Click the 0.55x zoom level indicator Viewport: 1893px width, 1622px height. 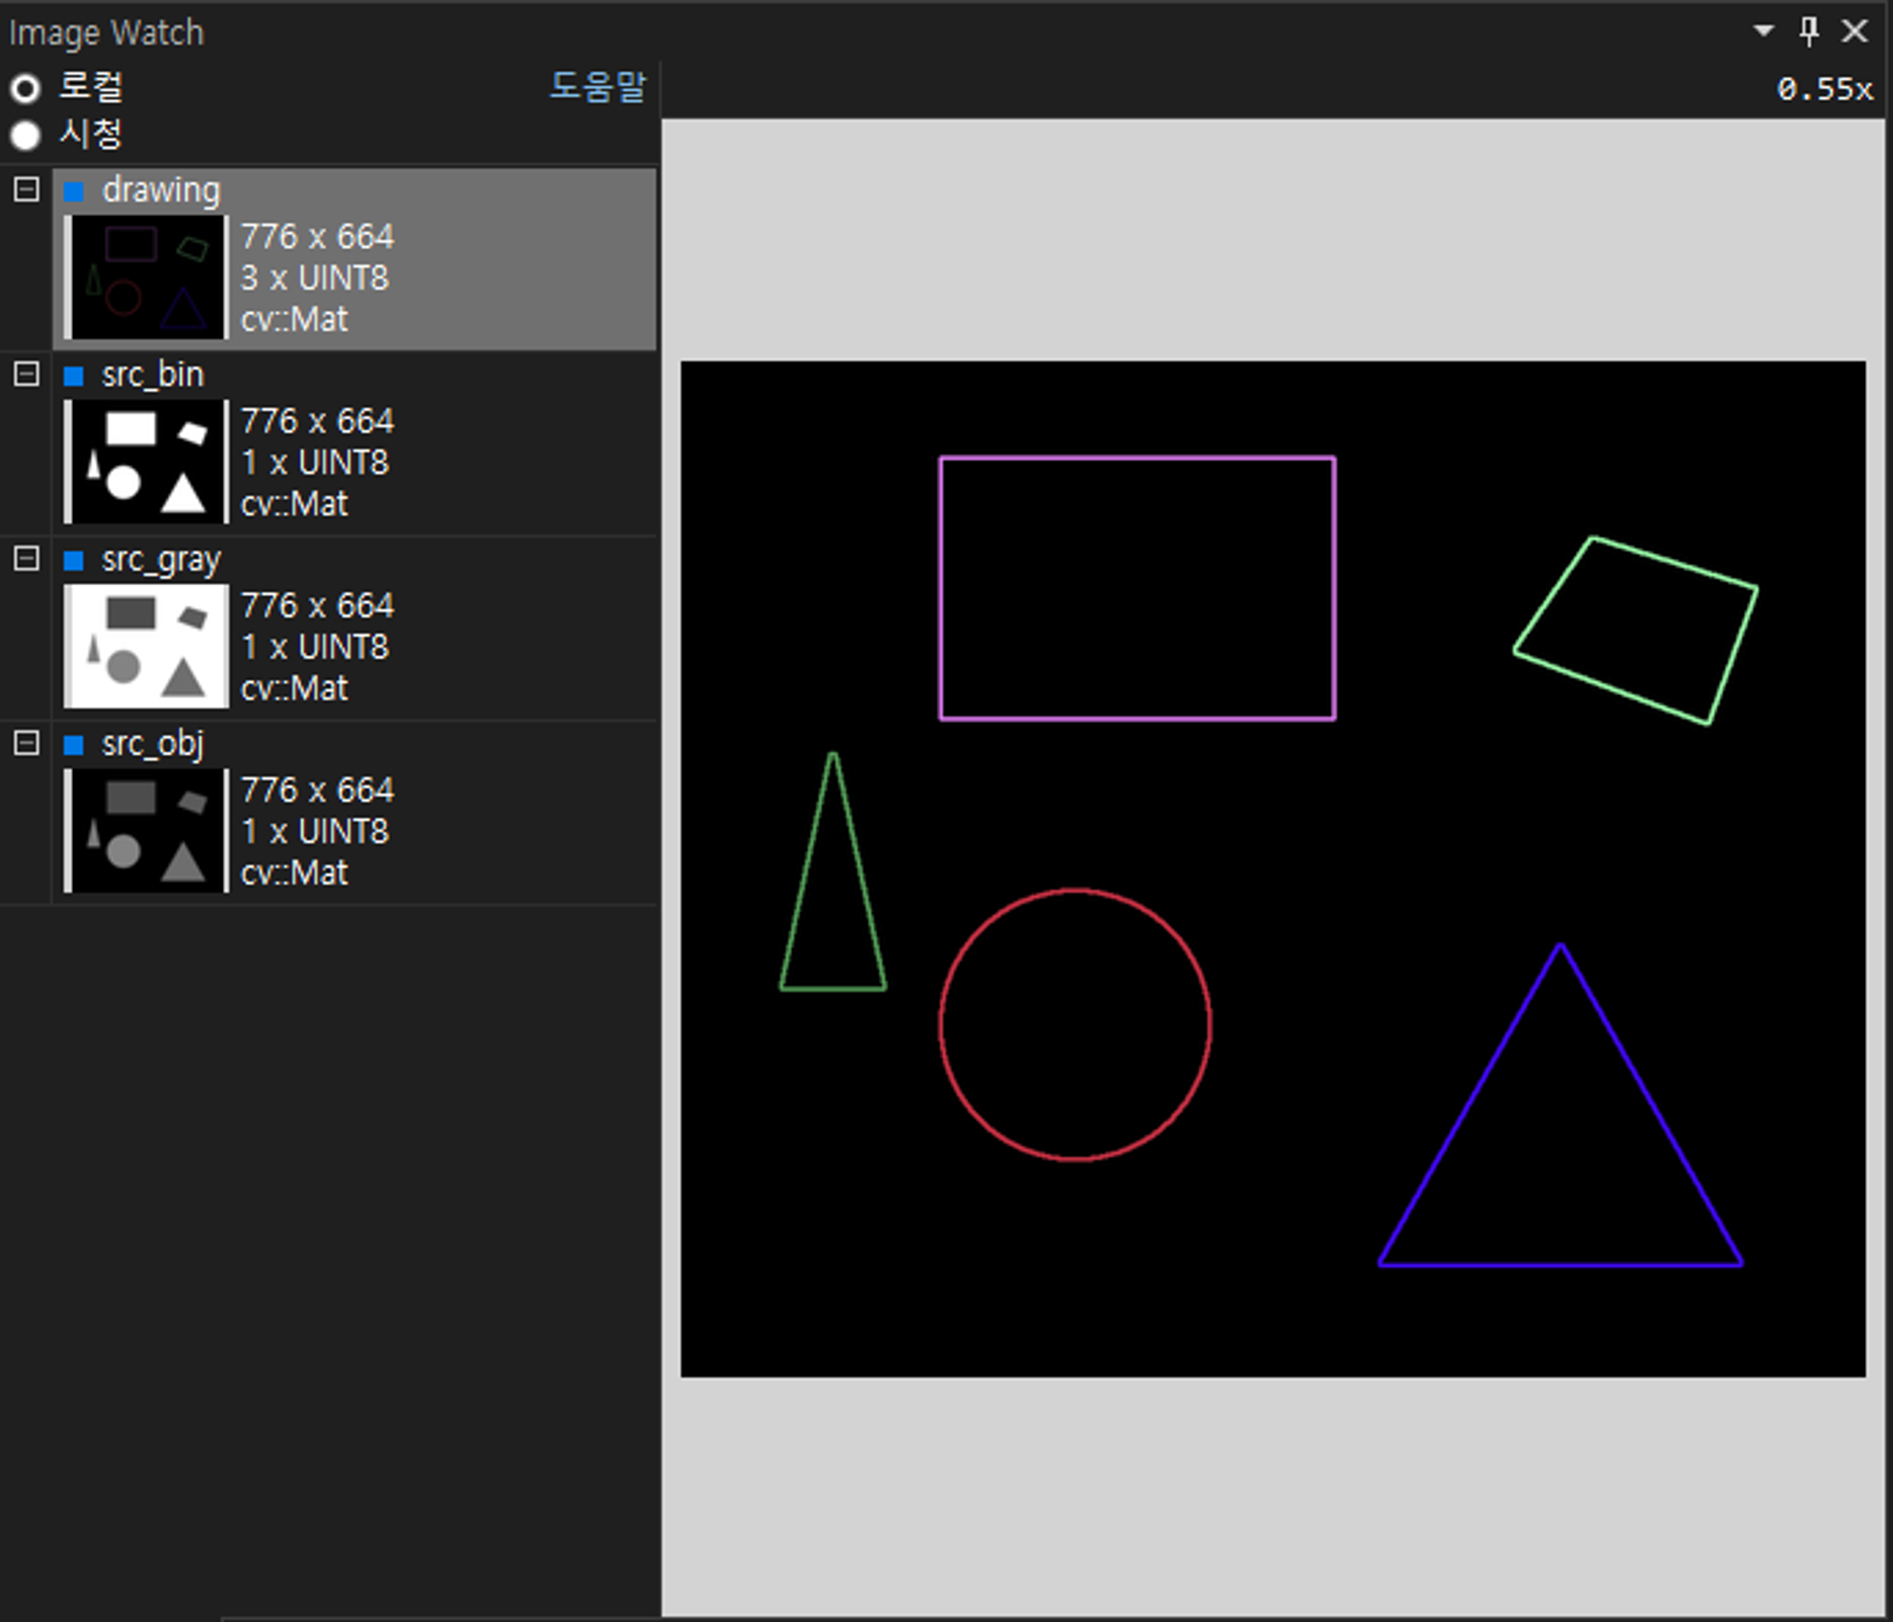tap(1824, 89)
